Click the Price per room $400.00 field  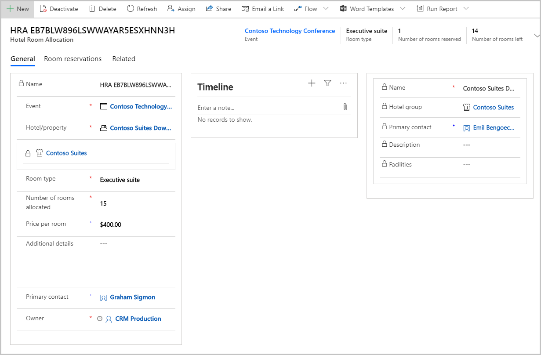coord(111,225)
